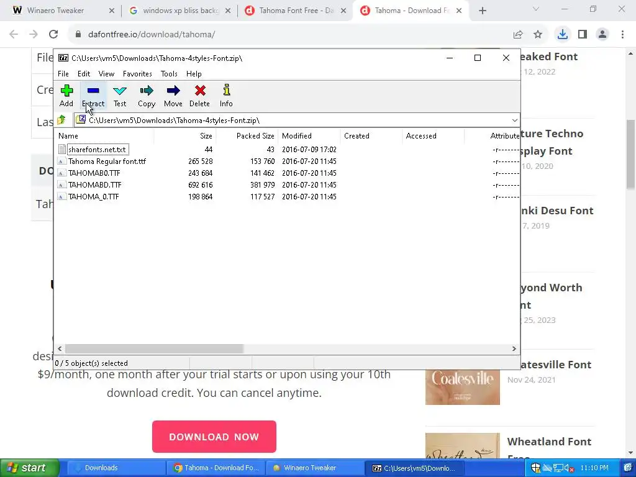Switch to Tahoma Font Free tab

point(296,11)
